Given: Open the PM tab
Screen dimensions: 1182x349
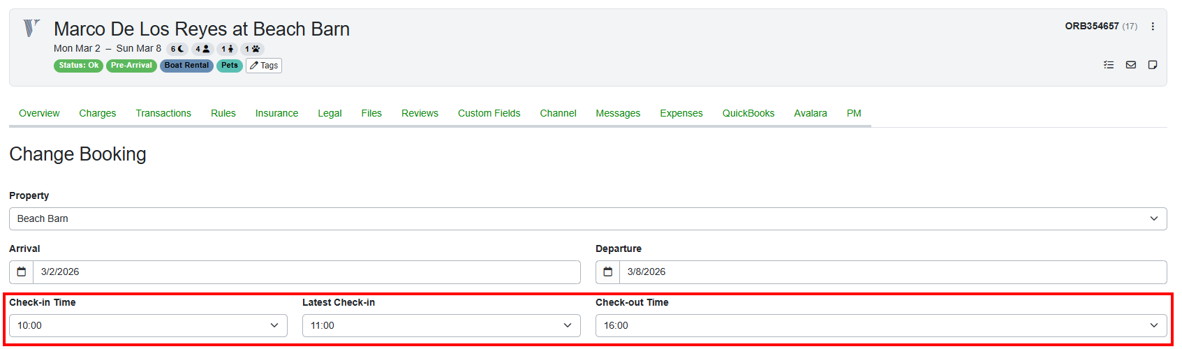Looking at the screenshot, I should click(x=854, y=113).
